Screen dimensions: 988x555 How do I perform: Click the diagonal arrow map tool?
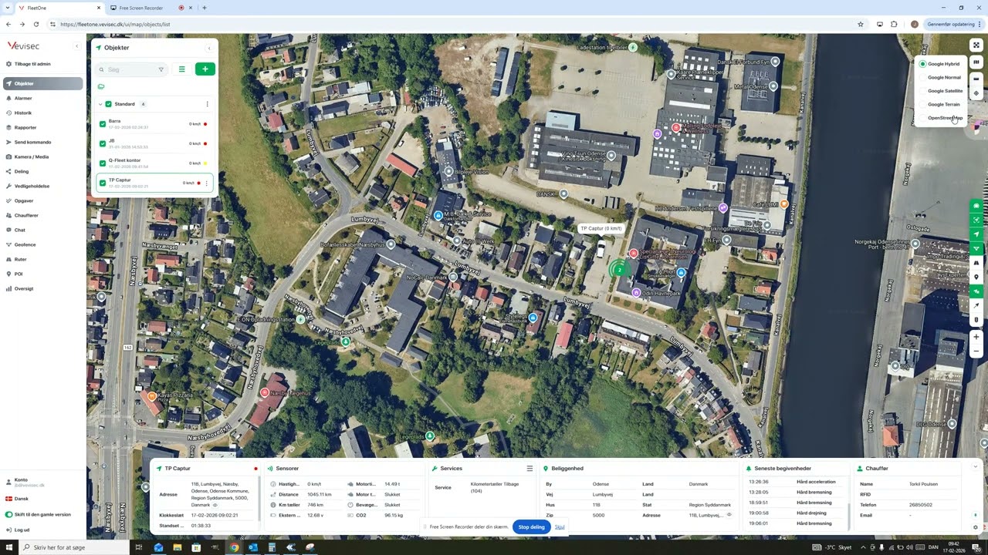(x=976, y=306)
